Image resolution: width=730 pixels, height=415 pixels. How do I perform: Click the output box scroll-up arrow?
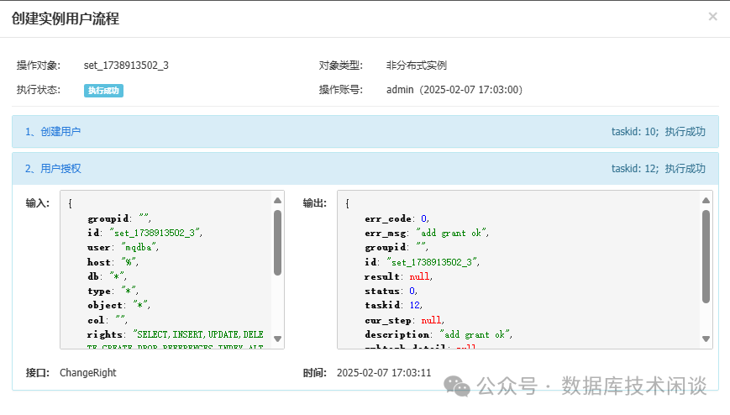click(x=706, y=201)
